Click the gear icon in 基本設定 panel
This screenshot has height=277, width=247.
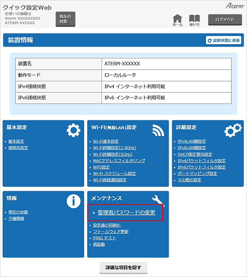(73, 131)
